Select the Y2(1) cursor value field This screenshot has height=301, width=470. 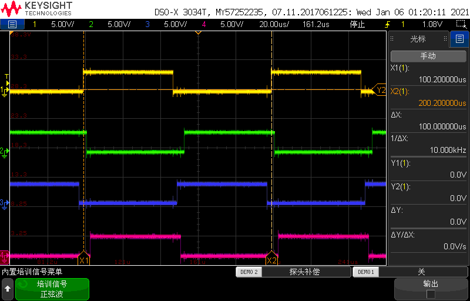[428, 192]
